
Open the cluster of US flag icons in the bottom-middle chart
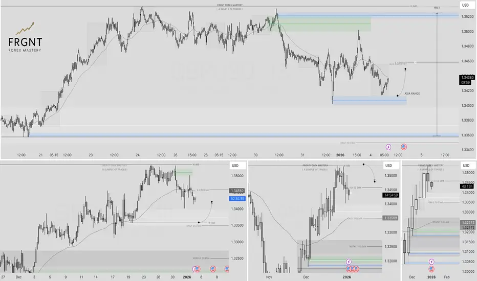coord(353,269)
